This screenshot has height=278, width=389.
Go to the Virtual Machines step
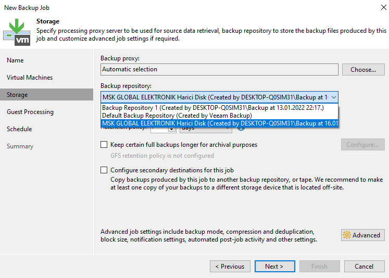tap(30, 78)
